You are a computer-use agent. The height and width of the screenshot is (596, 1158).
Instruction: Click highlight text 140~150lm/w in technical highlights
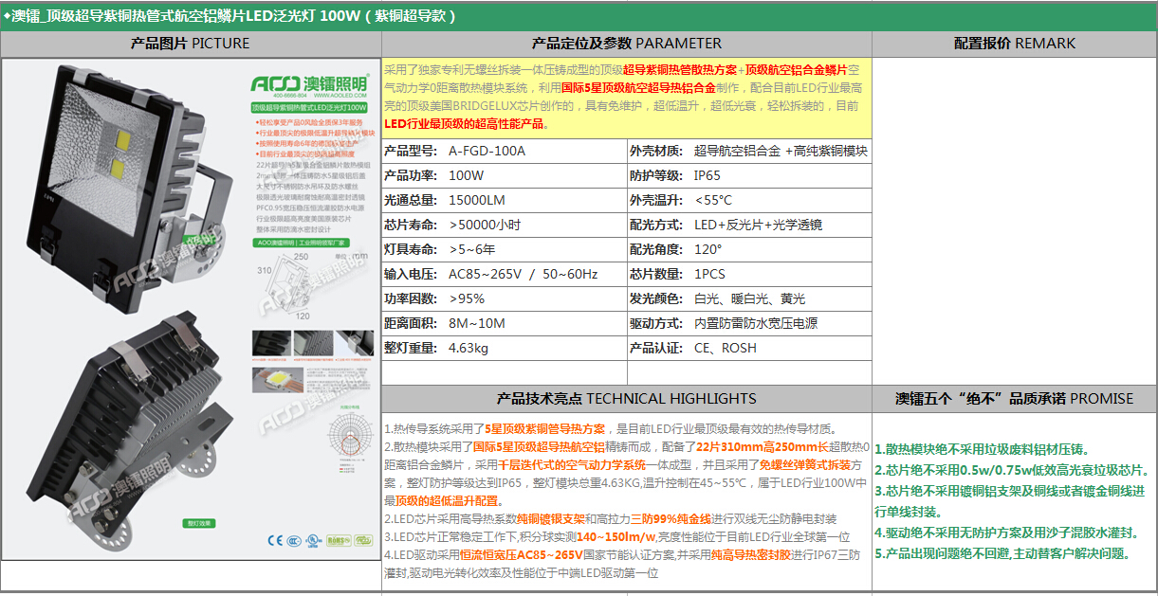[x=615, y=537]
